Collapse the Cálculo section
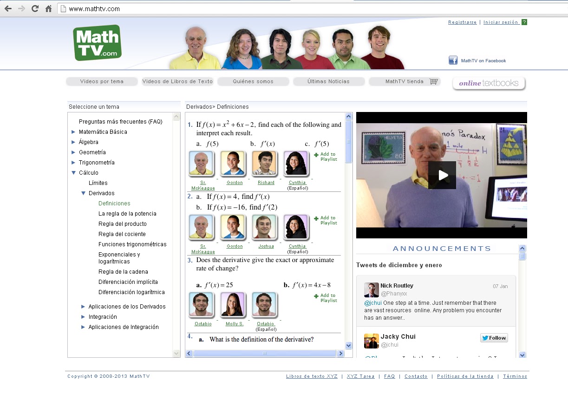 pyautogui.click(x=73, y=172)
